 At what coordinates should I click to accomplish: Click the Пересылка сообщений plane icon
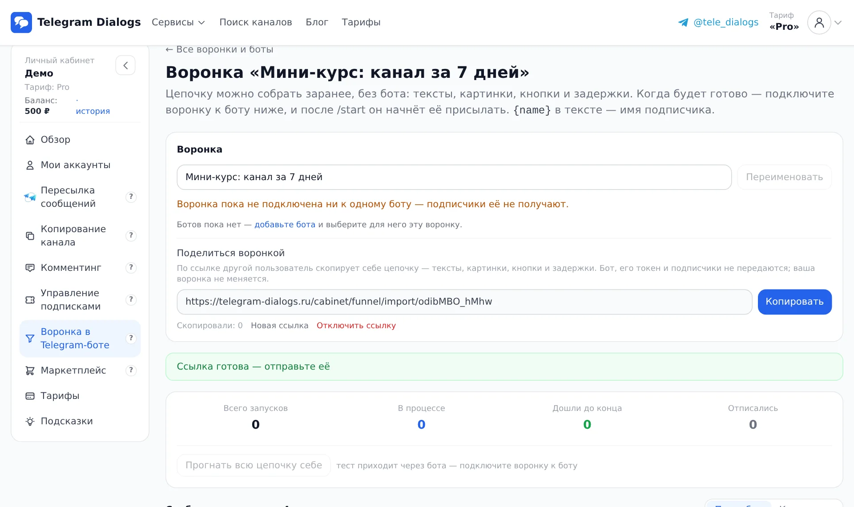pos(30,197)
